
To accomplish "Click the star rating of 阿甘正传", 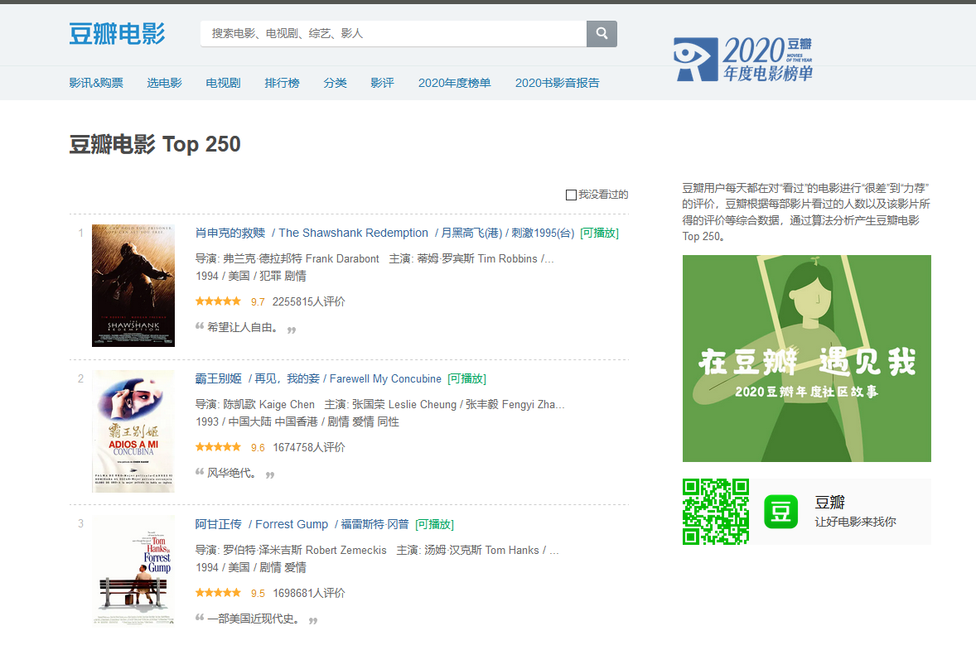I will pyautogui.click(x=218, y=593).
